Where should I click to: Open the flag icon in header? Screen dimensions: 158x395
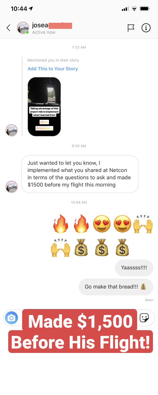point(131,28)
